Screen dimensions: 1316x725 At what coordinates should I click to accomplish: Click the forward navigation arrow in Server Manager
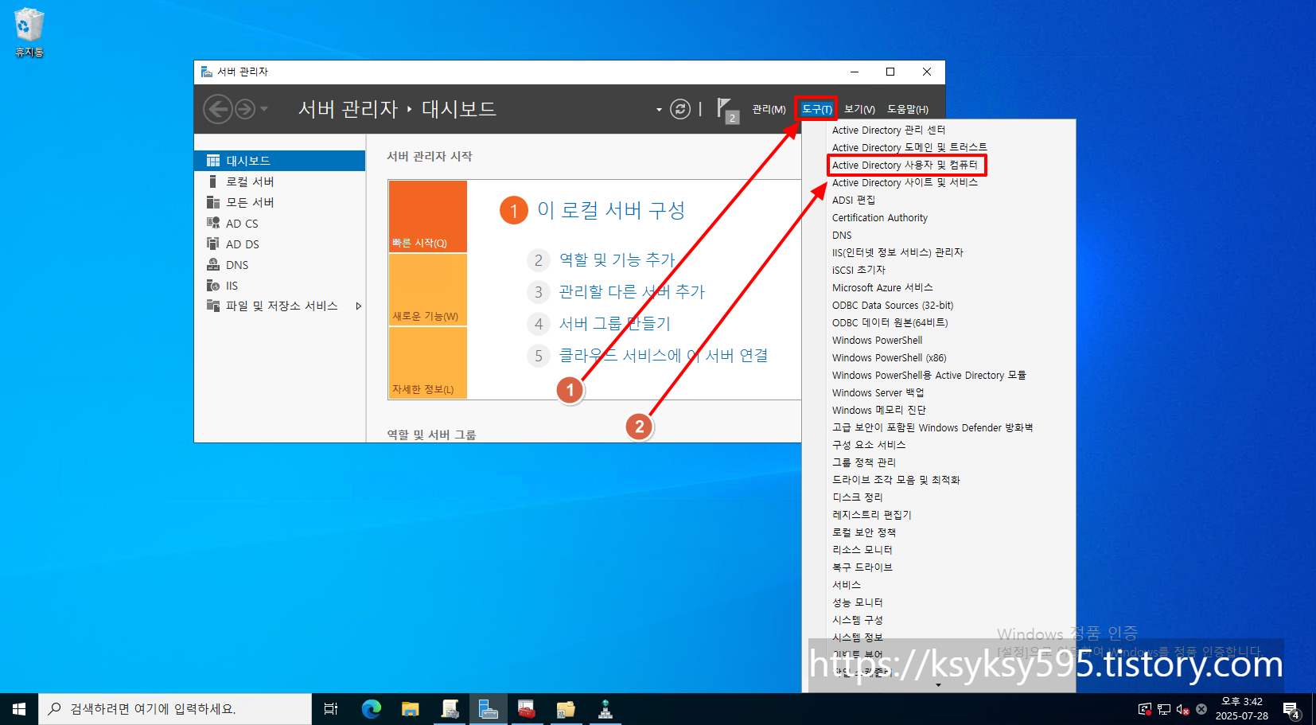tap(245, 109)
